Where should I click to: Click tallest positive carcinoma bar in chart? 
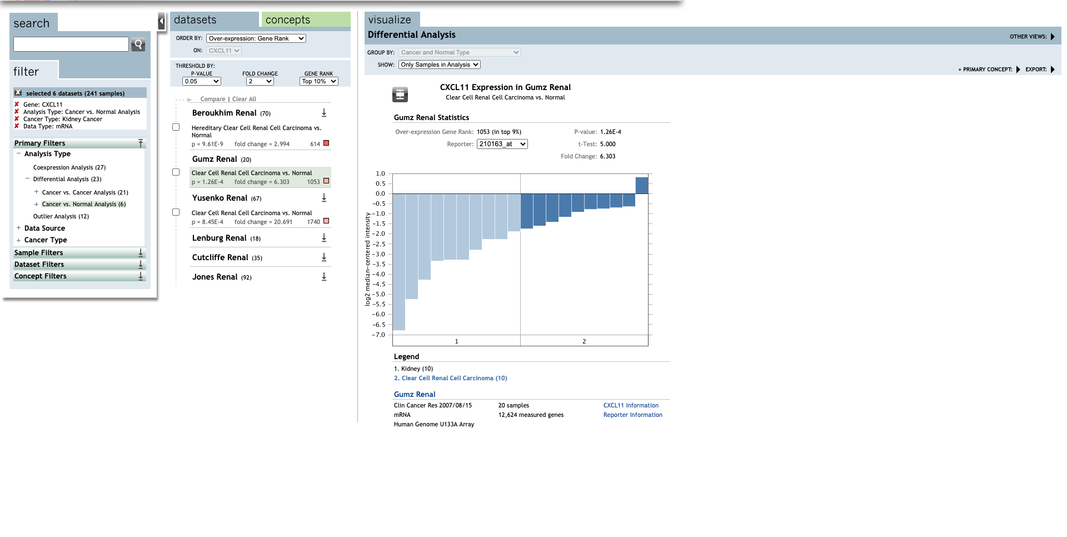coord(641,185)
